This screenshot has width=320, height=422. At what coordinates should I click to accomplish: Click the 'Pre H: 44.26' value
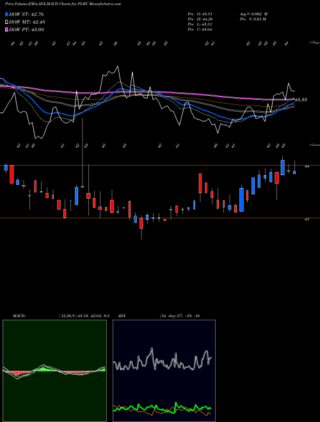[200, 19]
